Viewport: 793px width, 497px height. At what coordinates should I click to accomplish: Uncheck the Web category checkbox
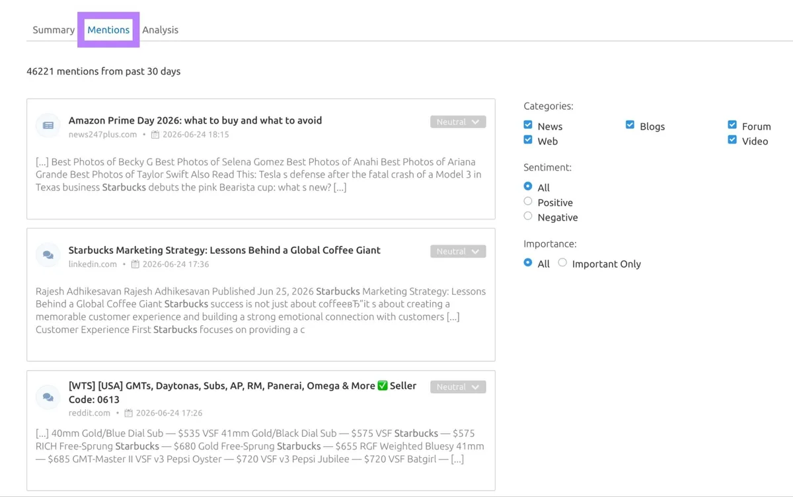coord(528,140)
